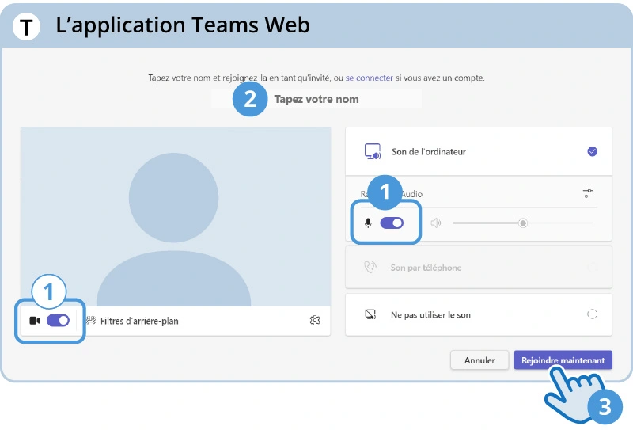Click the Tapez votre nom field
633x430 pixels.
click(x=316, y=99)
